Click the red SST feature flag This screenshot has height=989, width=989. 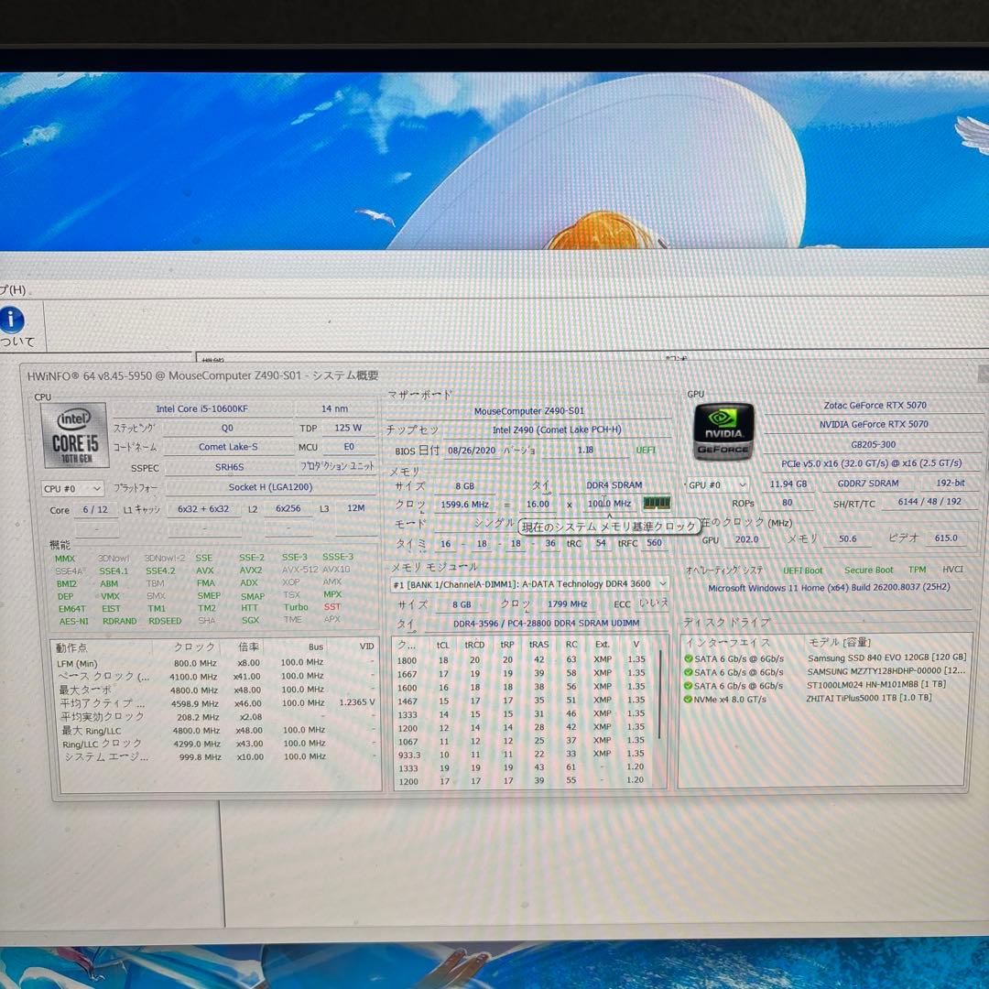[x=332, y=607]
